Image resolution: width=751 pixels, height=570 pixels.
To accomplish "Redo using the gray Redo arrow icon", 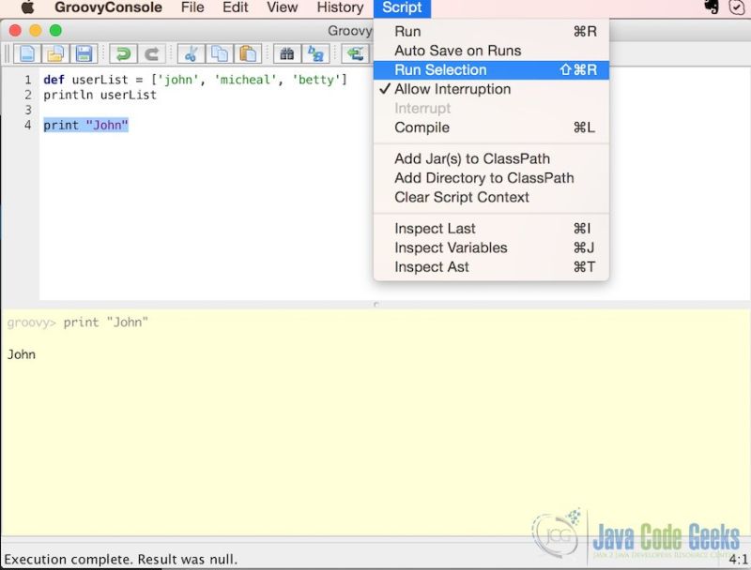I will tap(151, 53).
